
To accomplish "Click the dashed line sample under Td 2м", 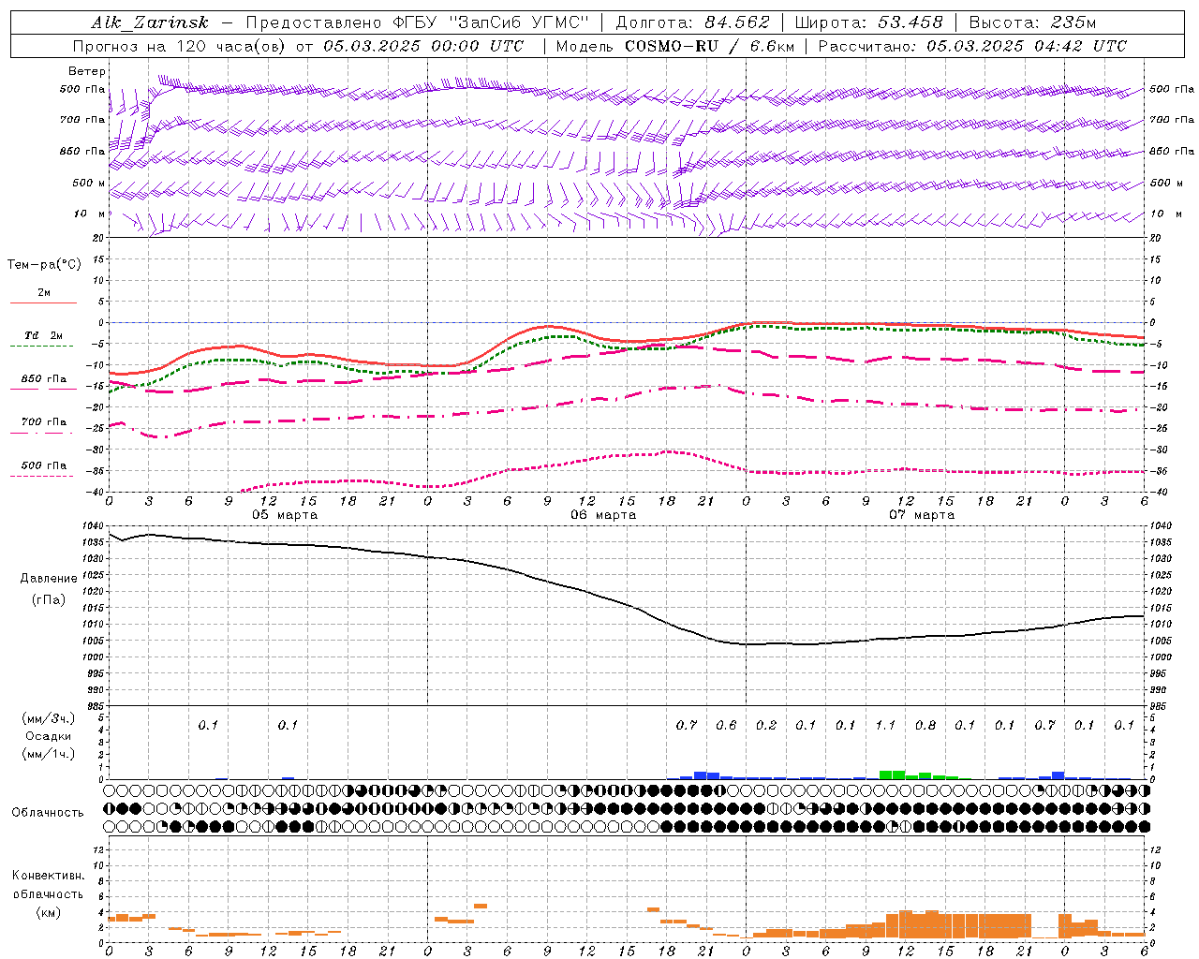I will coord(42,346).
